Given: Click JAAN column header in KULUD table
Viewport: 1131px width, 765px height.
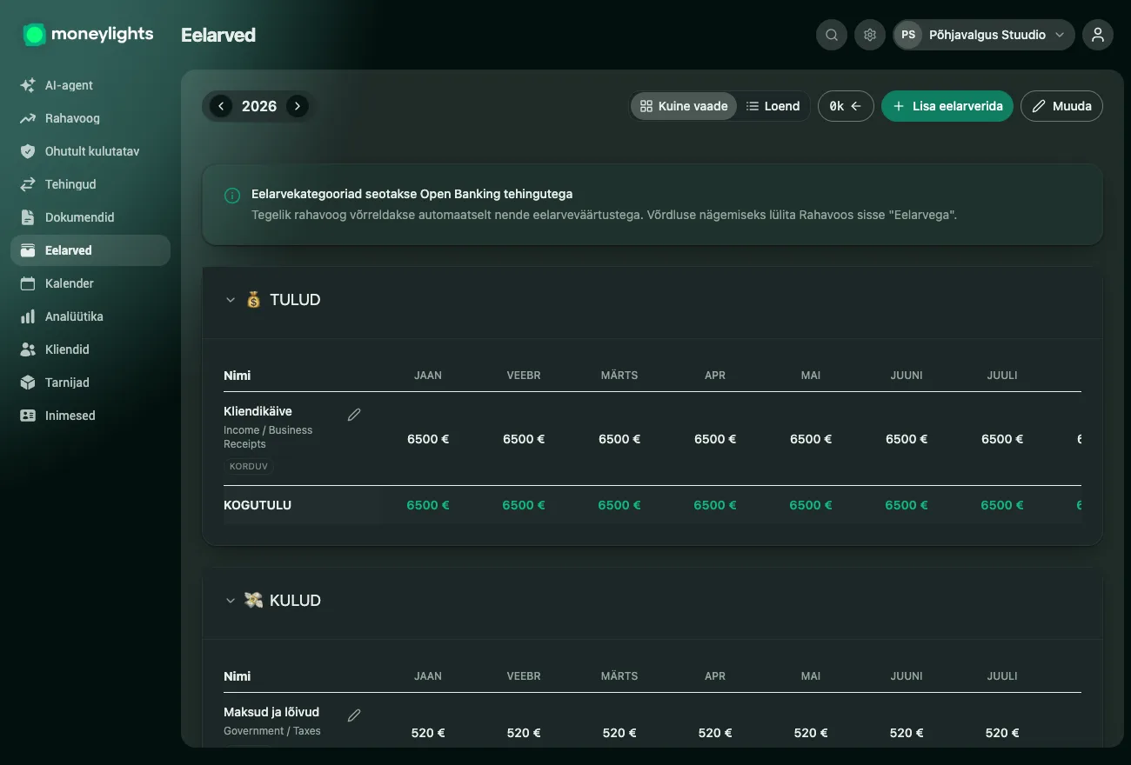Looking at the screenshot, I should pyautogui.click(x=428, y=676).
